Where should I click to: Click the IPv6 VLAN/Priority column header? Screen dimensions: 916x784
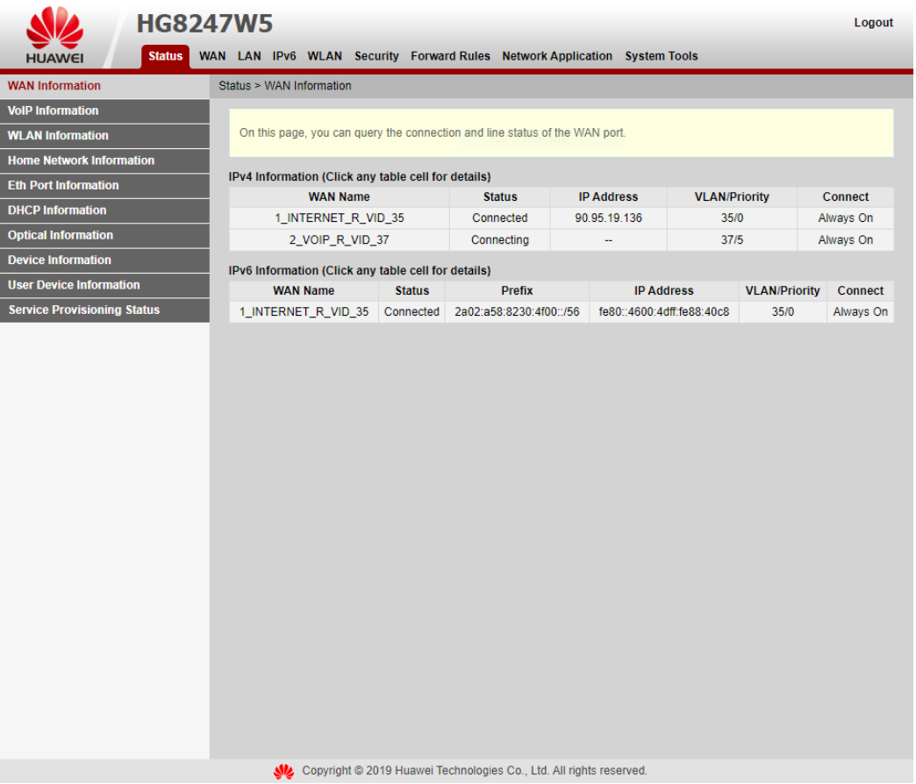(783, 291)
